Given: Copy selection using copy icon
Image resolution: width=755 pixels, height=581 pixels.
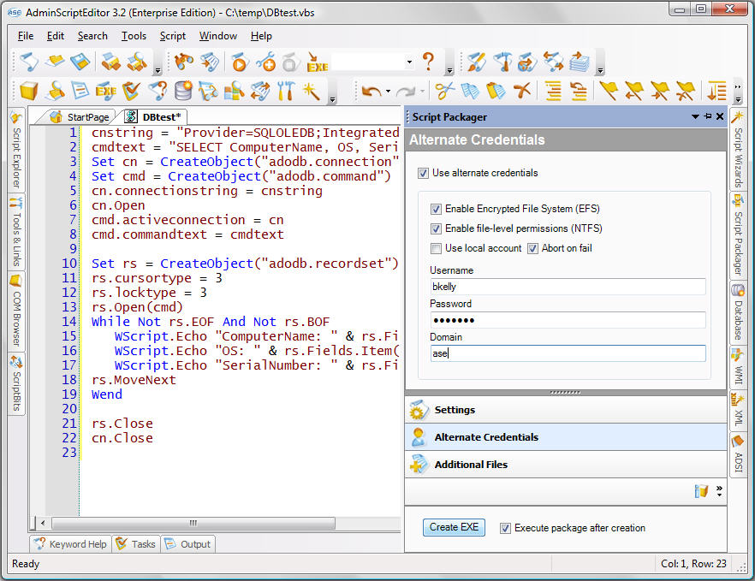Looking at the screenshot, I should tap(471, 91).
